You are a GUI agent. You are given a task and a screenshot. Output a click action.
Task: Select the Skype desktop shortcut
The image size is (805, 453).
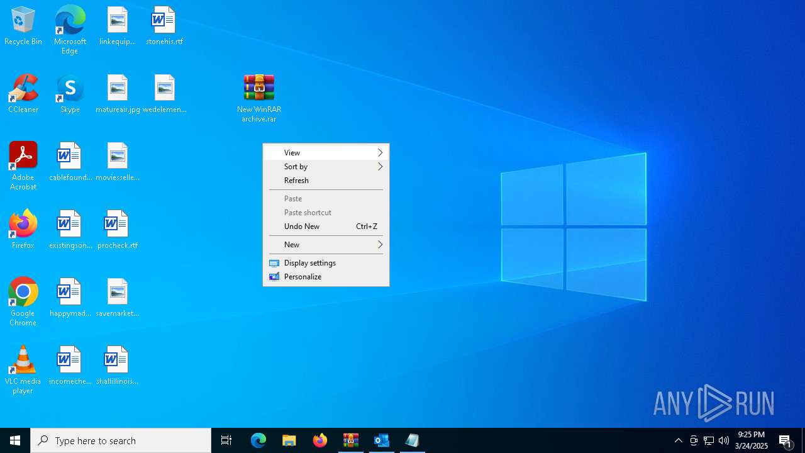click(x=70, y=94)
